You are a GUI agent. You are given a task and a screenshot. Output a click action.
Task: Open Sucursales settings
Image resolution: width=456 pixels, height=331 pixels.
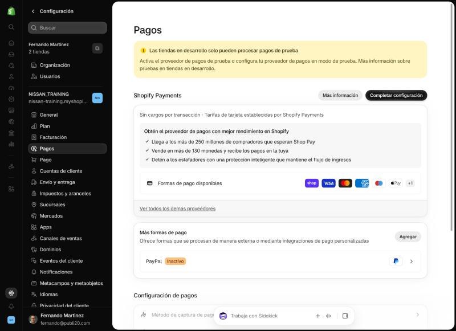click(x=67, y=205)
